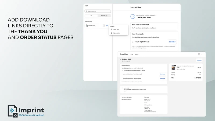Click the add plus icon beside Digital Files
This screenshot has width=215, height=121.
[107, 26]
